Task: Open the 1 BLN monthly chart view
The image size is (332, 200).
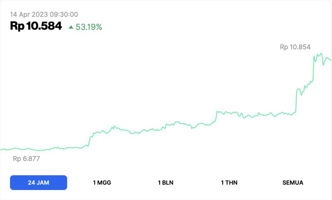Action: [165, 182]
